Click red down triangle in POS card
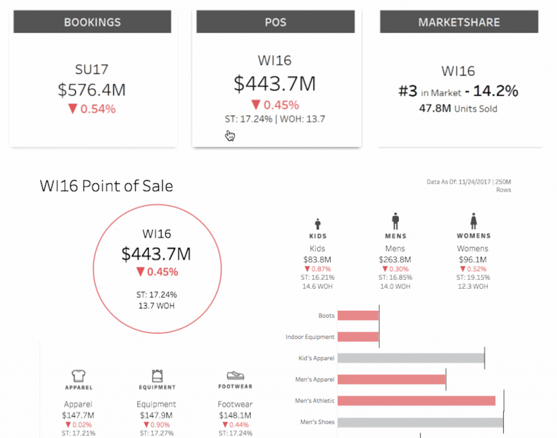 click(256, 104)
